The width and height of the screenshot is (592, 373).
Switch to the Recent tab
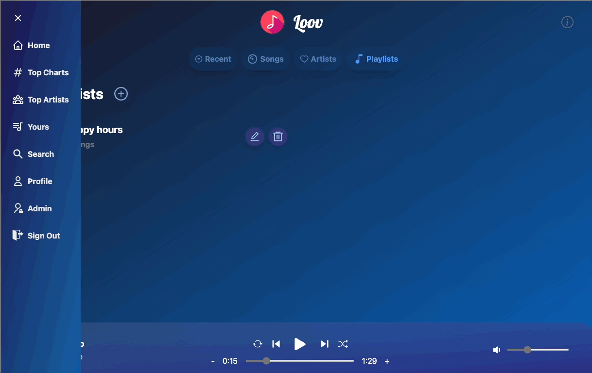[213, 59]
